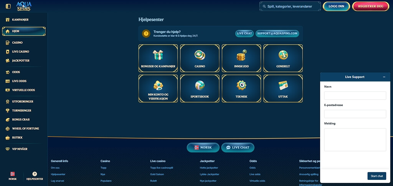This screenshot has width=393, height=186.
Task: Click the Norsk flag at sidebar bottom
Action: tap(13, 174)
